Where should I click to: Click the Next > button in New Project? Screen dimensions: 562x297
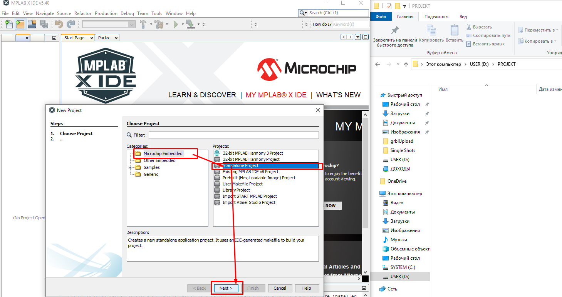(x=226, y=288)
